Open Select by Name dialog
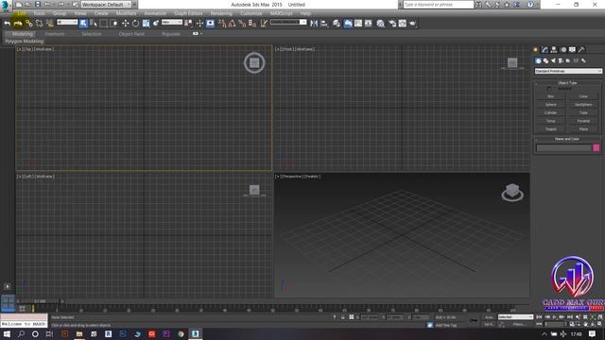This screenshot has width=605, height=340. coord(94,24)
